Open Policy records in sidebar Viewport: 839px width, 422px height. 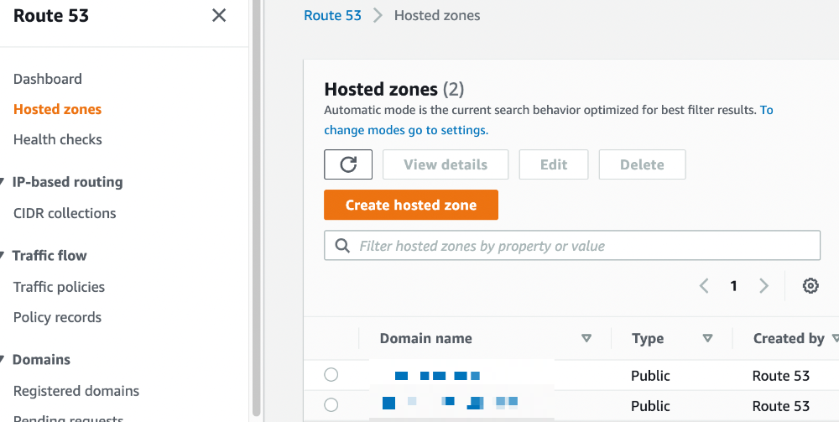click(x=57, y=317)
